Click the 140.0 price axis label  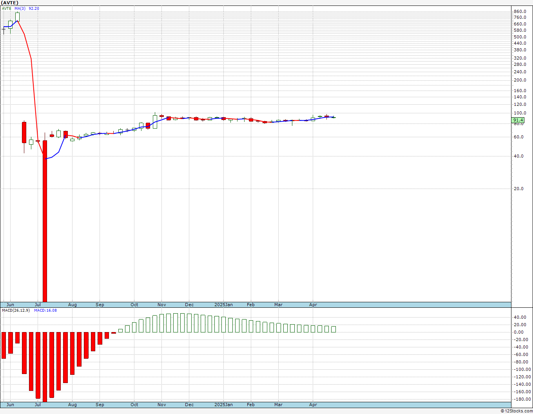[520, 97]
